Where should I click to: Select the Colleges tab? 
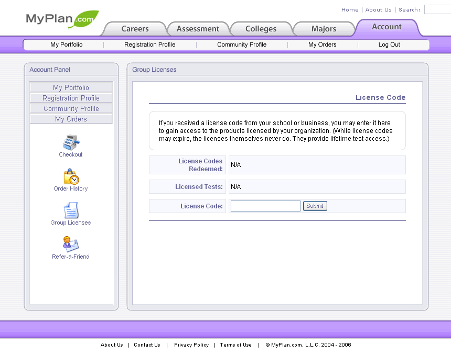261,29
